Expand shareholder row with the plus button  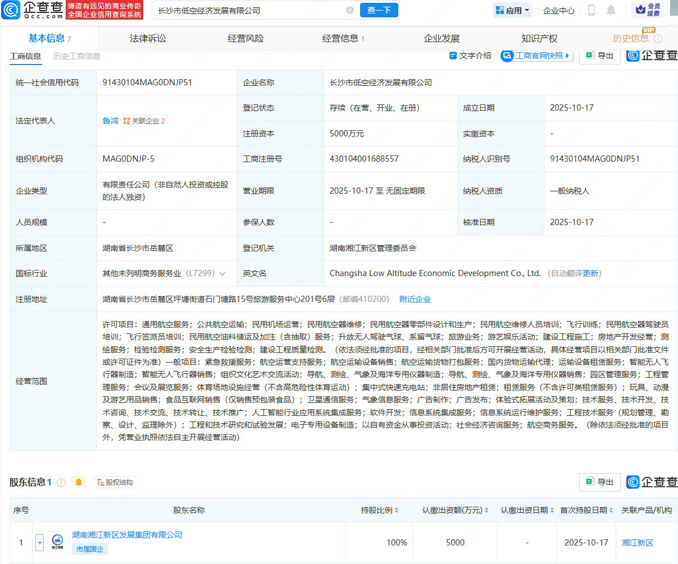39,543
